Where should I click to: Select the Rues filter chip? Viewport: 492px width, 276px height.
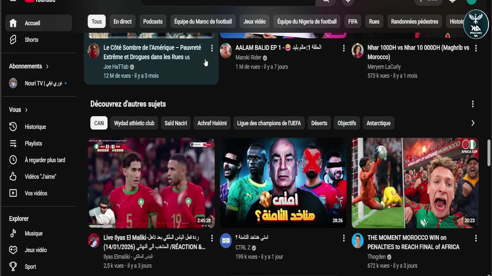374,21
